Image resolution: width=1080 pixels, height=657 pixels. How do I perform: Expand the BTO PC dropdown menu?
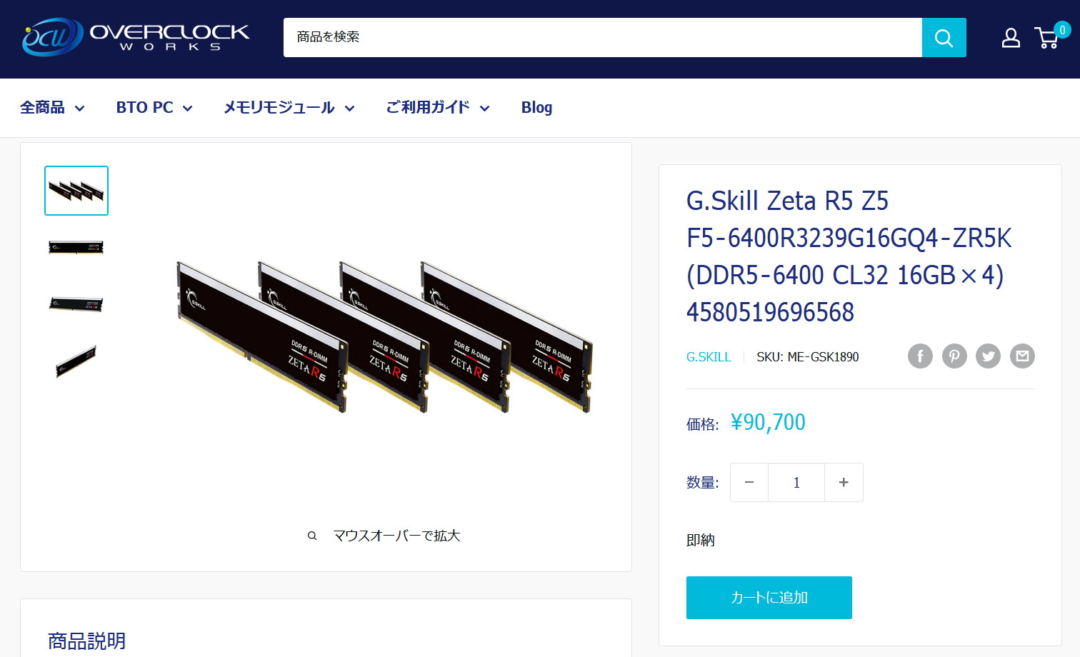[154, 108]
